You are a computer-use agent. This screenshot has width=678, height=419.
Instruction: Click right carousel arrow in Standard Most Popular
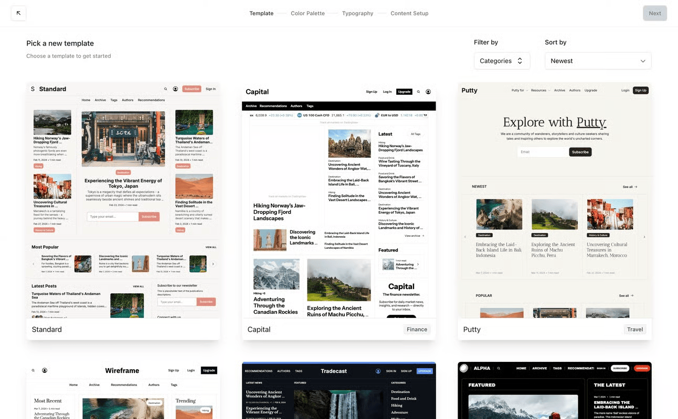[x=213, y=264]
